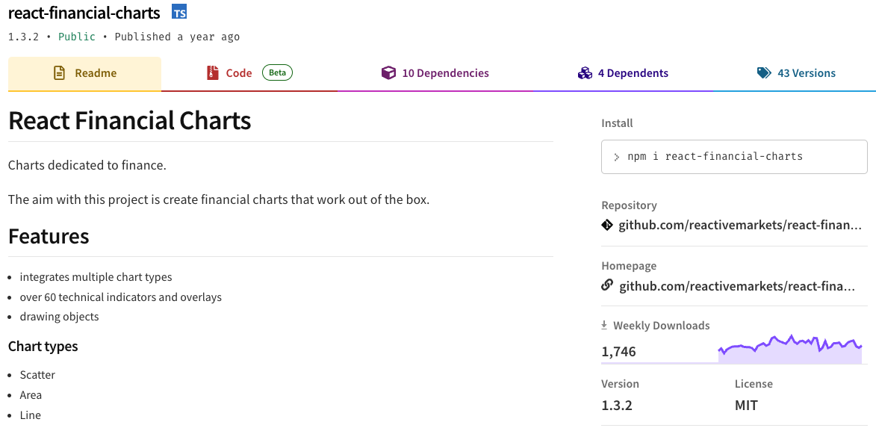The image size is (876, 428).
Task: Click the MIT license value
Action: tap(746, 405)
